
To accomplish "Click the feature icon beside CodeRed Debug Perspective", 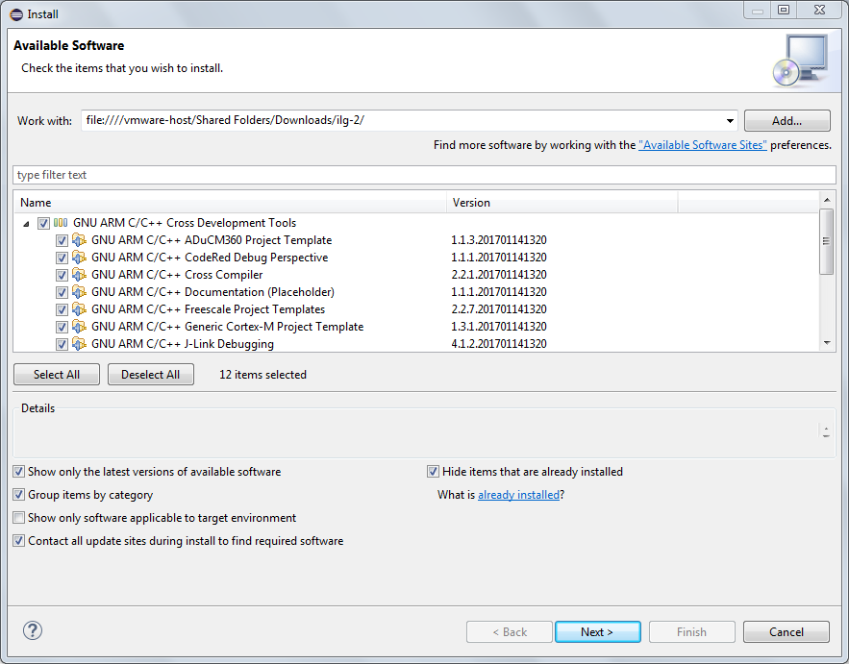I will click(80, 258).
